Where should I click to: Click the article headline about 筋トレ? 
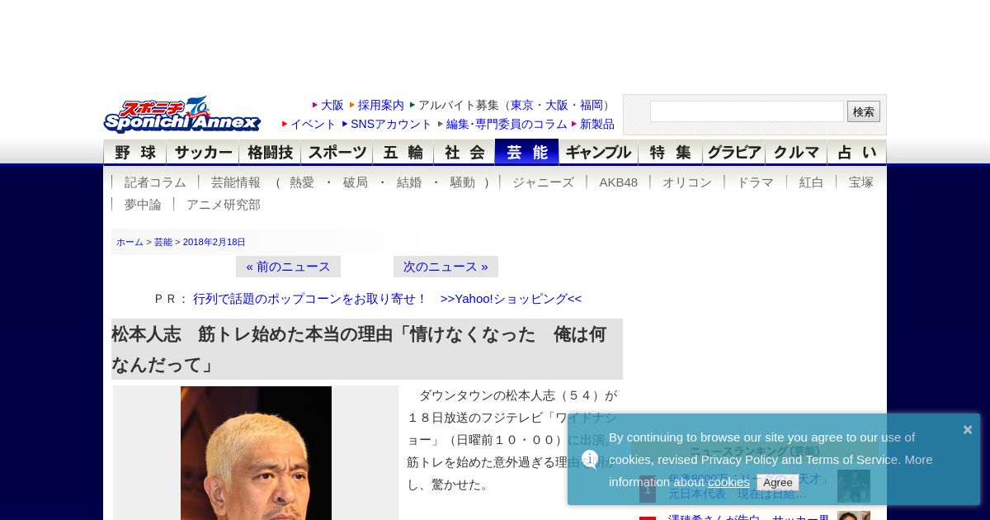coord(367,349)
